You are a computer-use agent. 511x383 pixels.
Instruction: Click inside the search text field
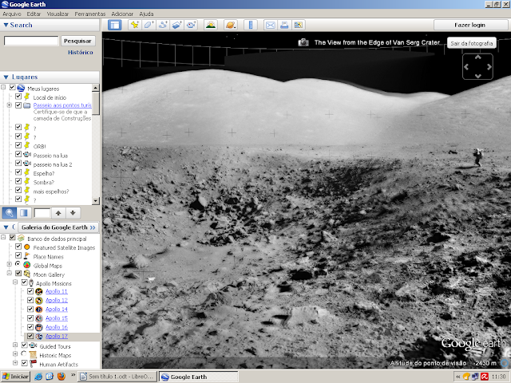pos(31,41)
